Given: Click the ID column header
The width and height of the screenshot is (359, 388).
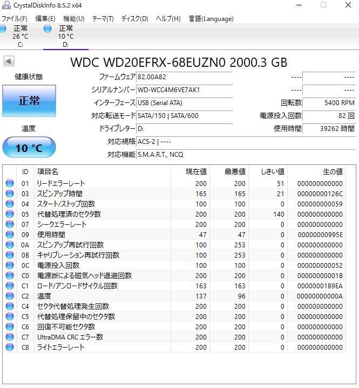Looking at the screenshot, I should point(25,171).
